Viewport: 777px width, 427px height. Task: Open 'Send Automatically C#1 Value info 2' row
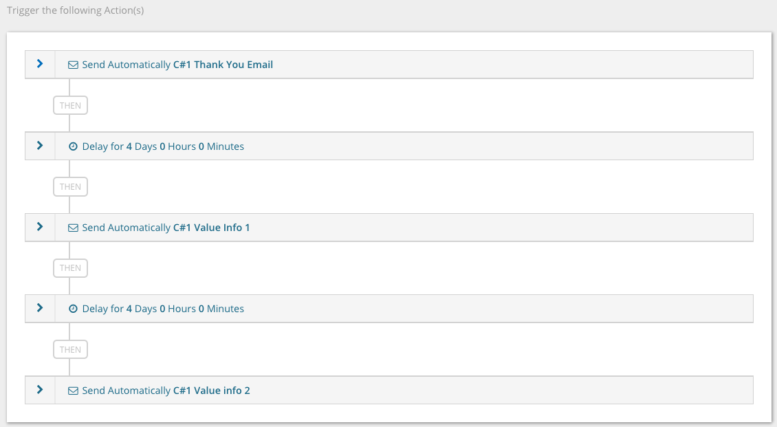pos(166,391)
